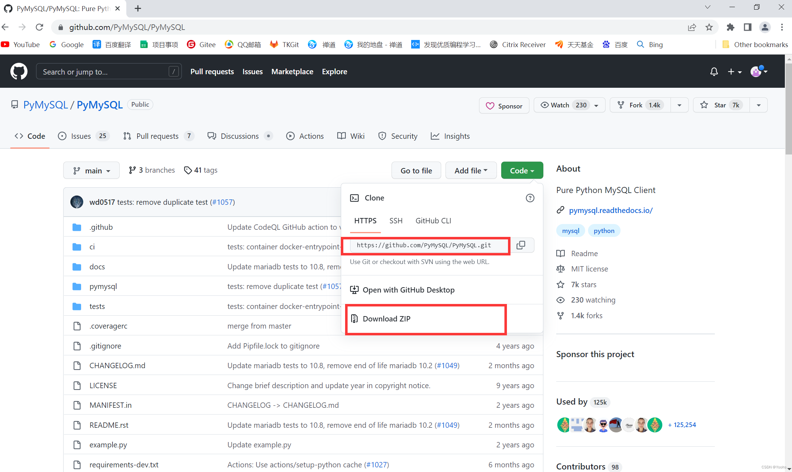The width and height of the screenshot is (792, 472).
Task: Click Go to file button
Action: (416, 171)
